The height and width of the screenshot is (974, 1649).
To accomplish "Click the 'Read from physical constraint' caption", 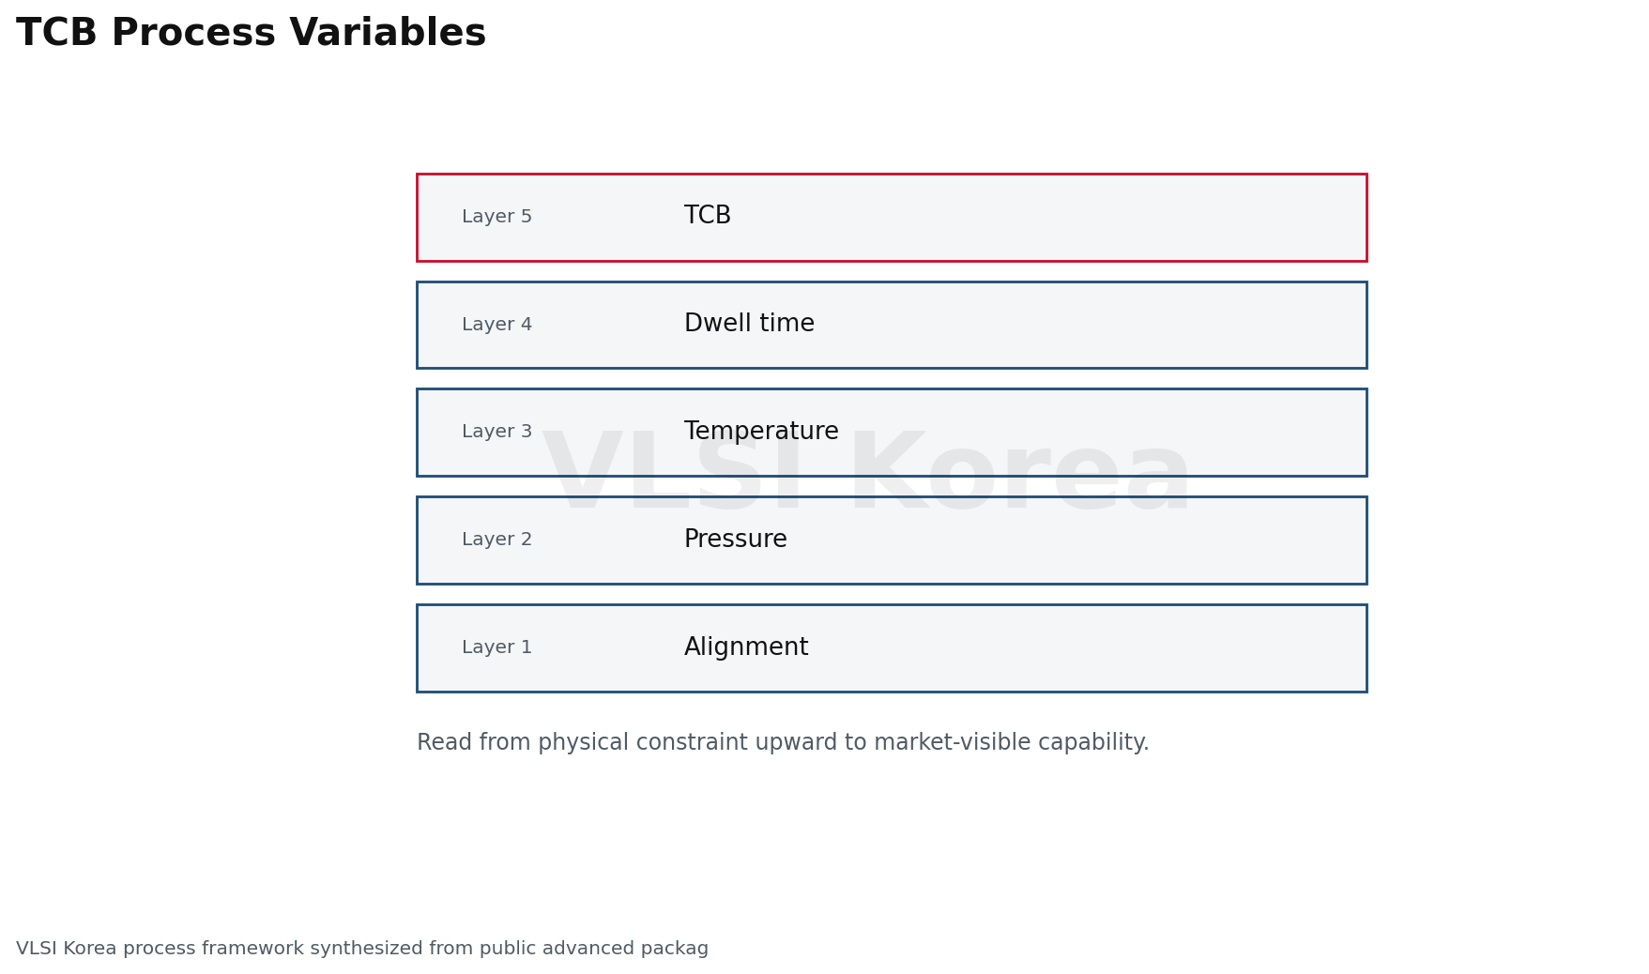I will click(783, 743).
